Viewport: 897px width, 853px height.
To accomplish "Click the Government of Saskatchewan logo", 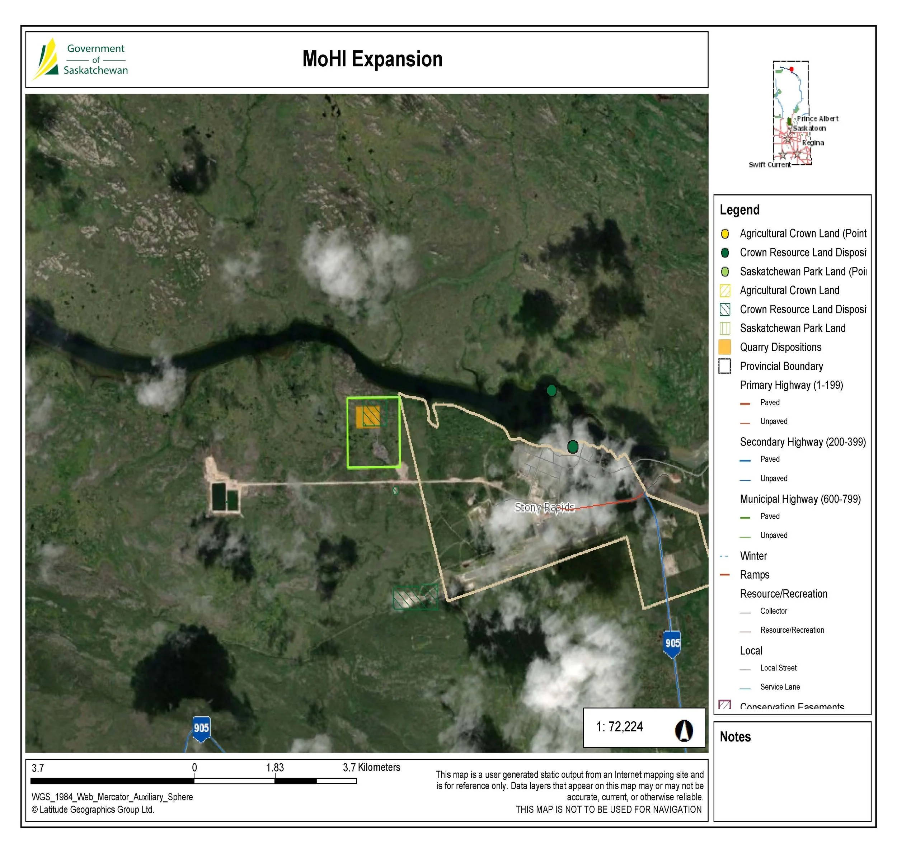I will (80, 60).
